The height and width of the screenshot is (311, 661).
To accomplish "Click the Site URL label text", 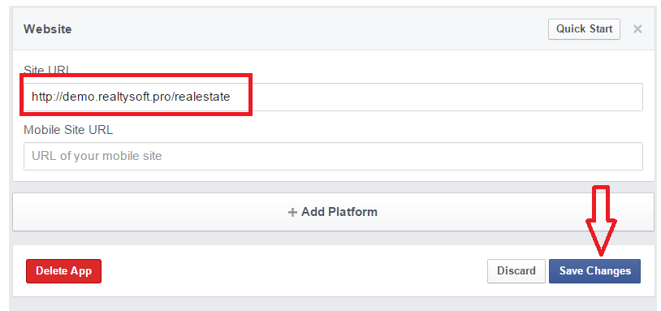I will point(46,70).
